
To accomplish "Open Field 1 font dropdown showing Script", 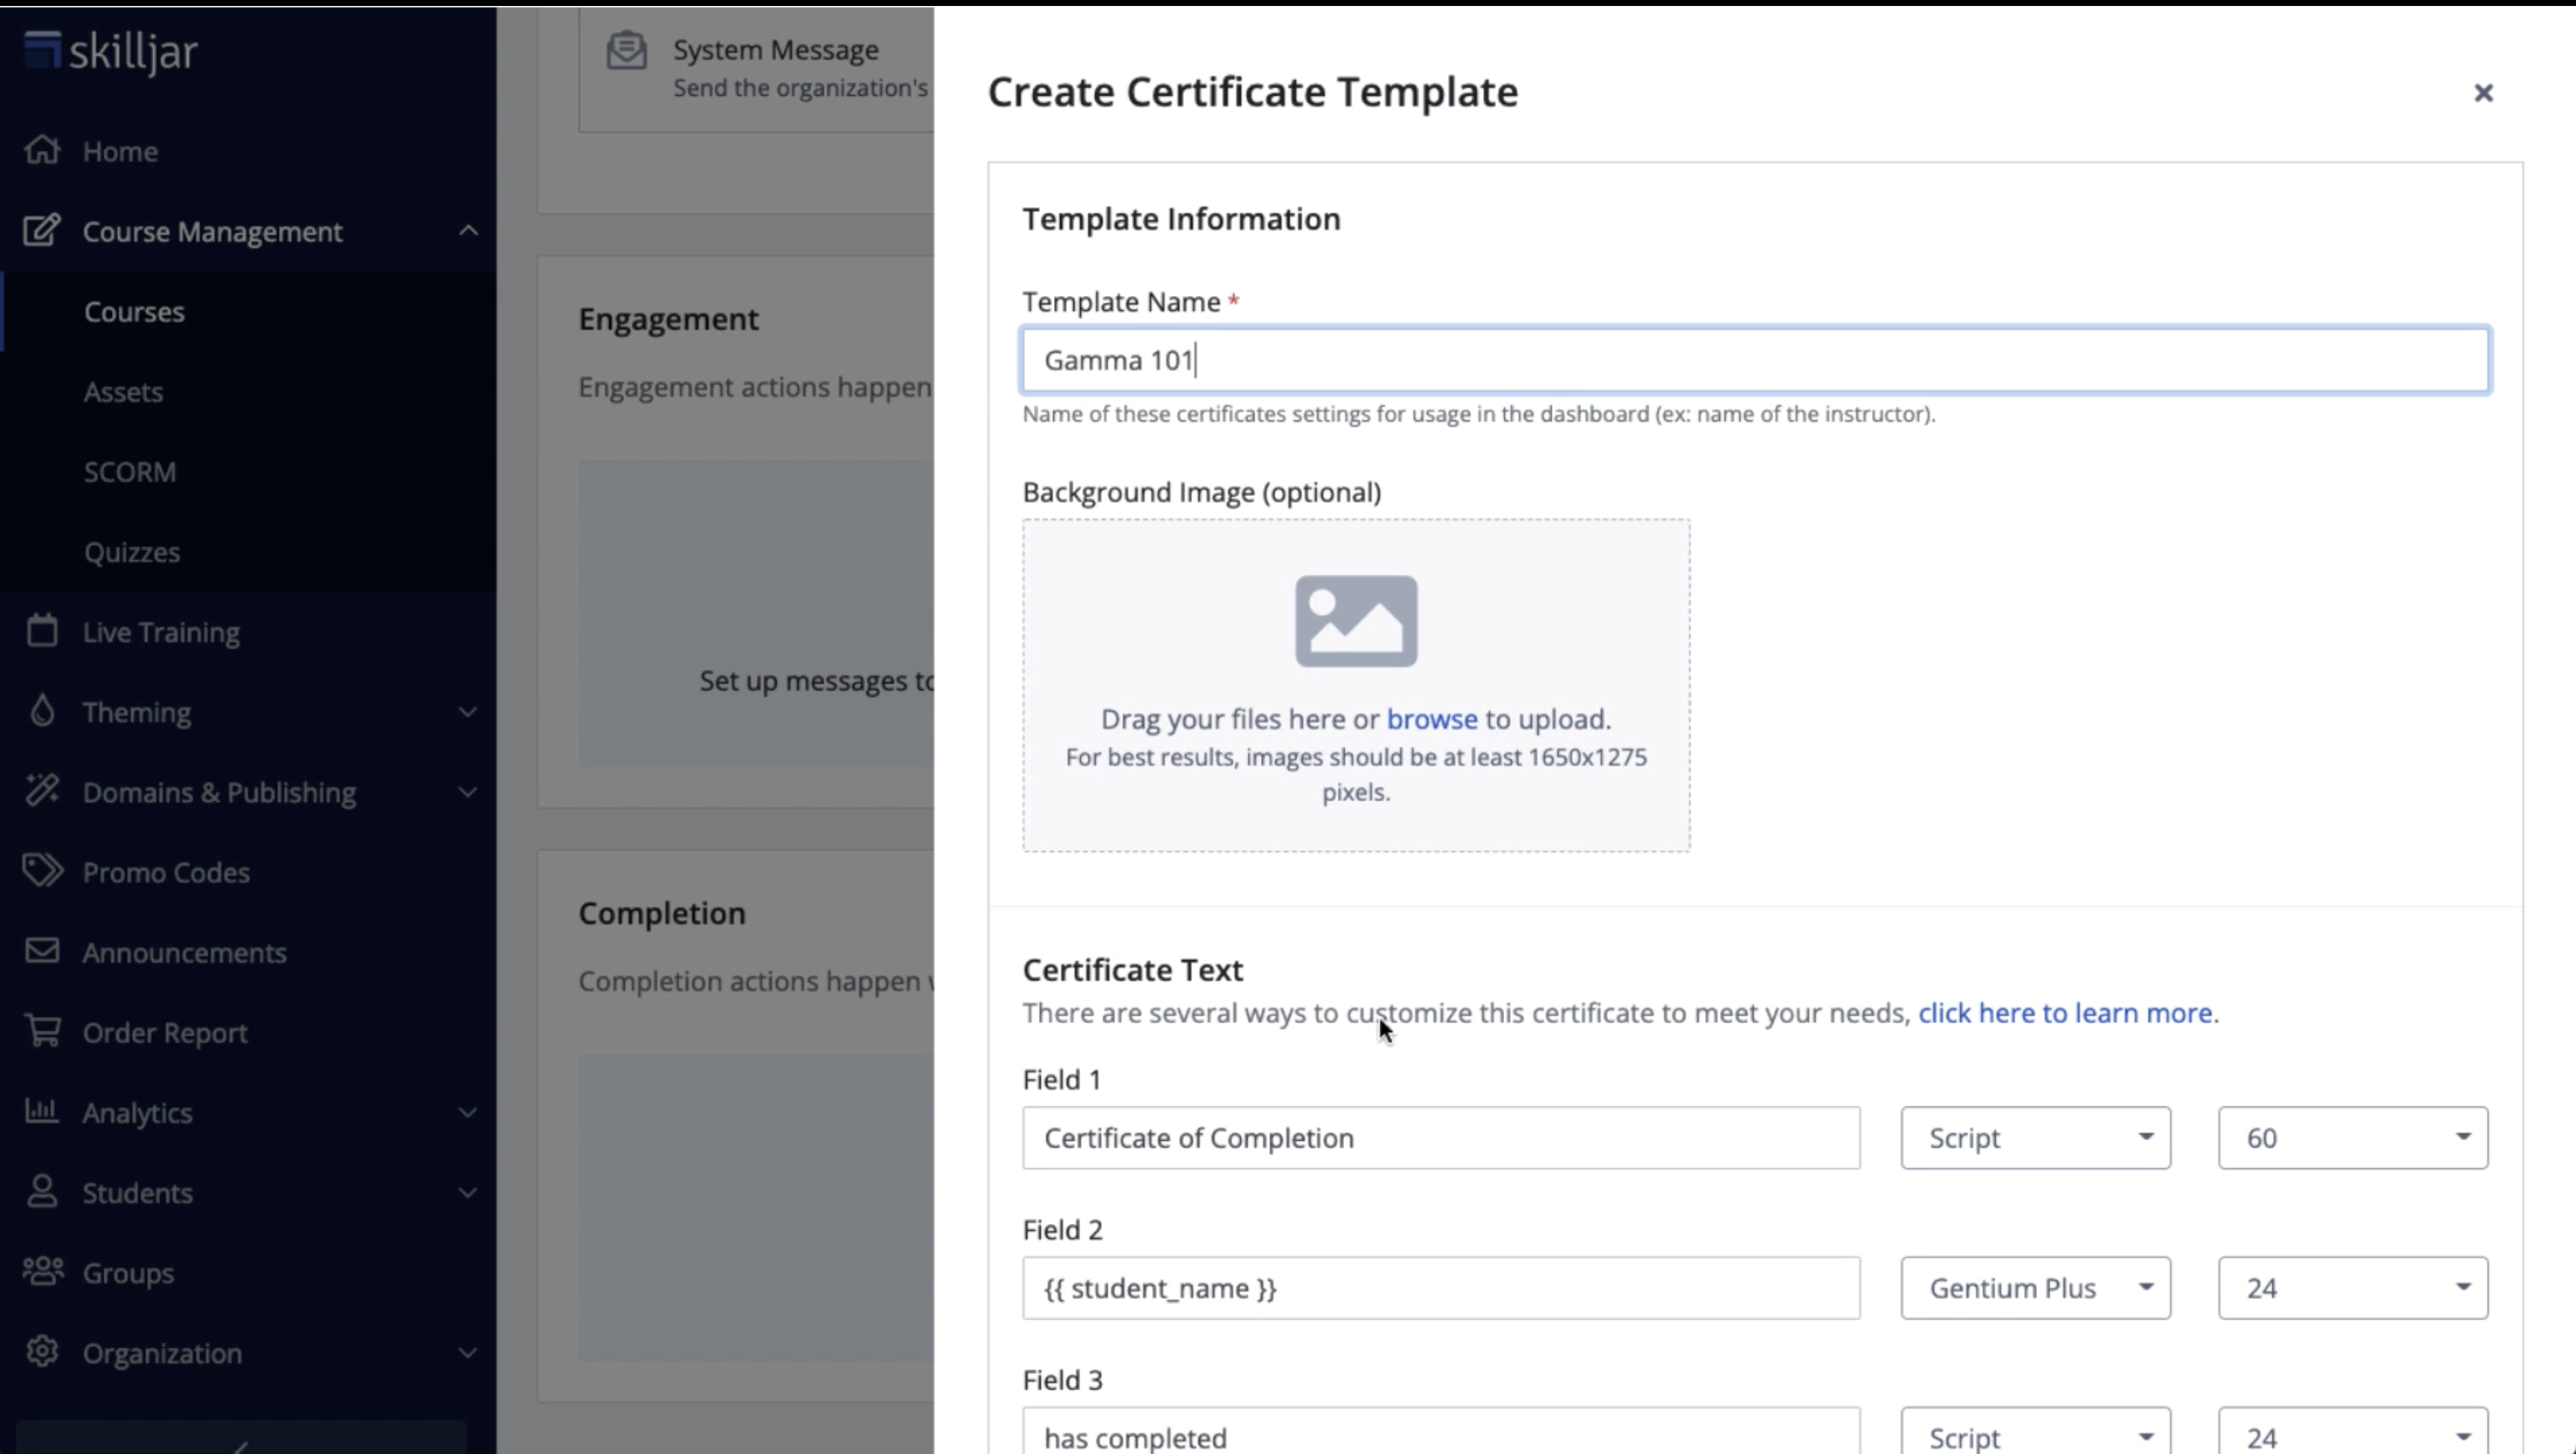I will coord(2034,1137).
